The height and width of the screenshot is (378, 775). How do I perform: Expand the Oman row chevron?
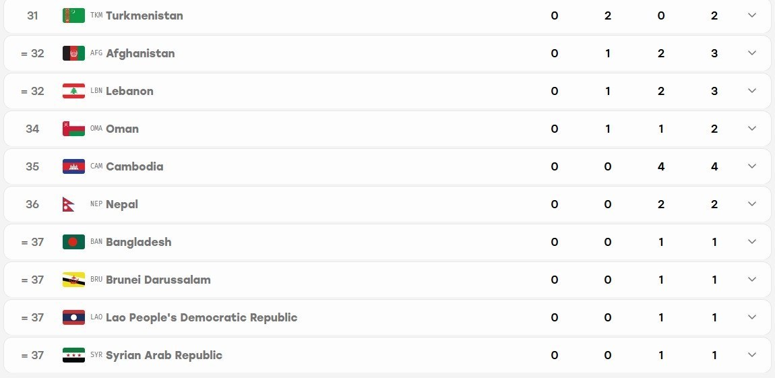(x=752, y=129)
